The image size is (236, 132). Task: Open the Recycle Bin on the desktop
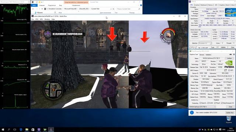pyautogui.click(x=229, y=120)
